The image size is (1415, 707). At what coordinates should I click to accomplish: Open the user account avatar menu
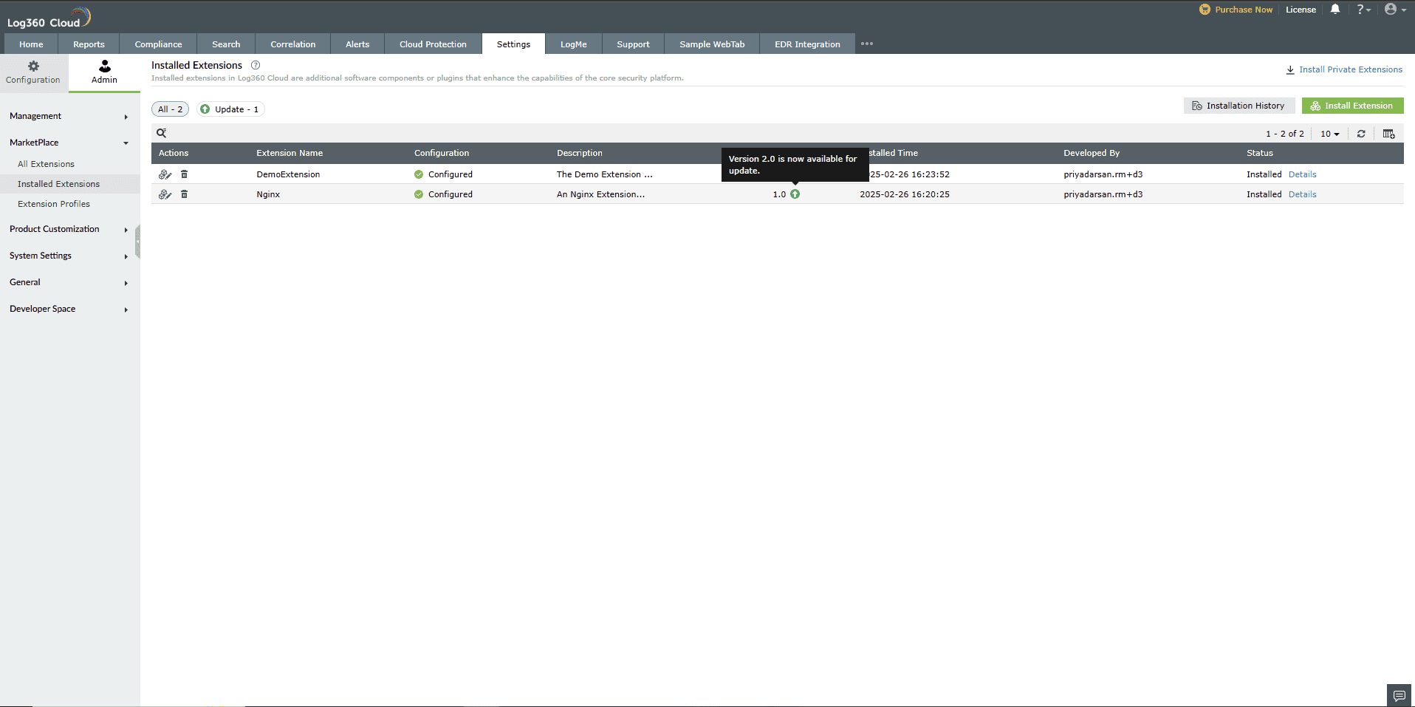click(1395, 10)
